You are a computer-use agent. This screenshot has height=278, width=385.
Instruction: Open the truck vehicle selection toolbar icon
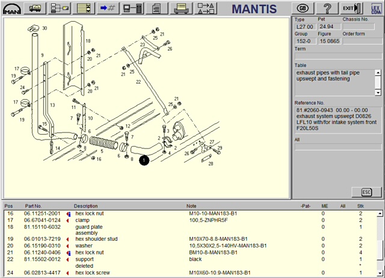click(x=35, y=8)
